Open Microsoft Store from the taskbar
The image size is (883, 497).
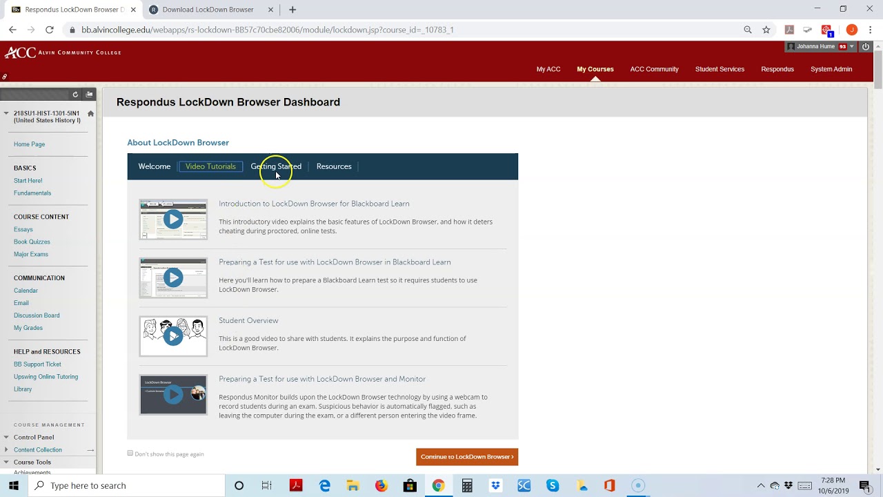tap(410, 485)
